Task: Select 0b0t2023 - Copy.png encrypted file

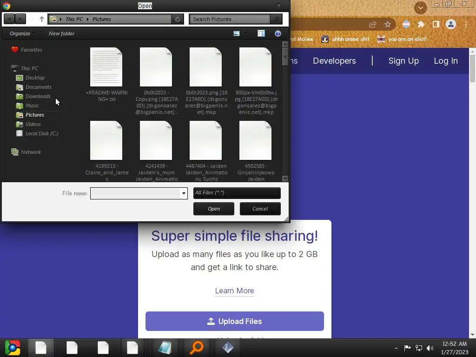Action: click(x=156, y=81)
